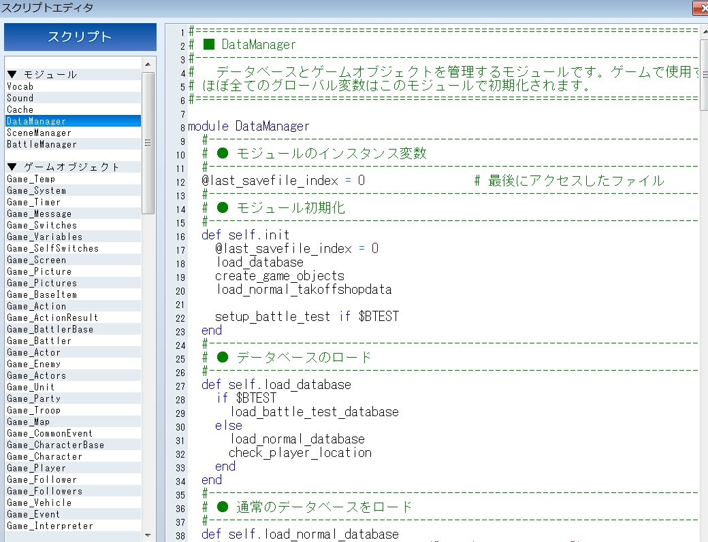This screenshot has width=708, height=542.
Task: Click the 'if $BTEST' line 28
Action: 246,398
